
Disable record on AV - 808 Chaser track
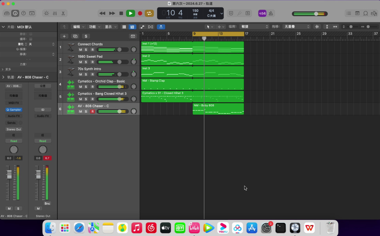(92, 111)
